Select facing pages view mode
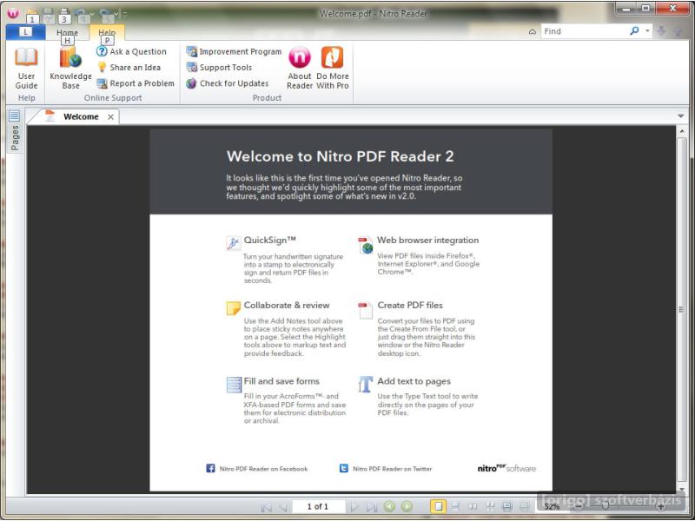 (x=473, y=506)
